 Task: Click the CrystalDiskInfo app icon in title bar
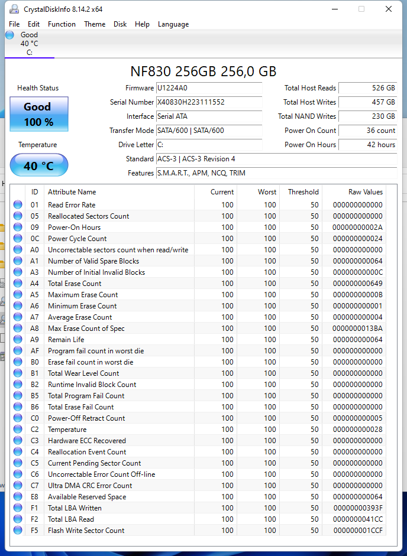(14, 9)
